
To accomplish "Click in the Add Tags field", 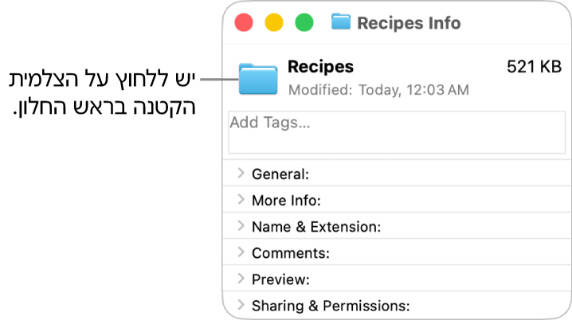I will pos(397,132).
